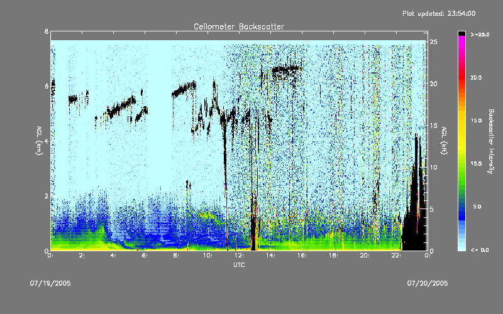Image resolution: width=503 pixels, height=314 pixels.
Task: Click the 15.0 colorbar tick label
Action: [476, 121]
